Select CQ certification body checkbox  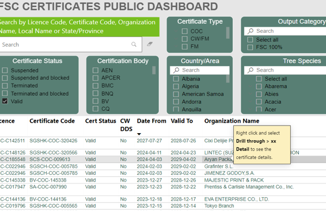click(96, 108)
